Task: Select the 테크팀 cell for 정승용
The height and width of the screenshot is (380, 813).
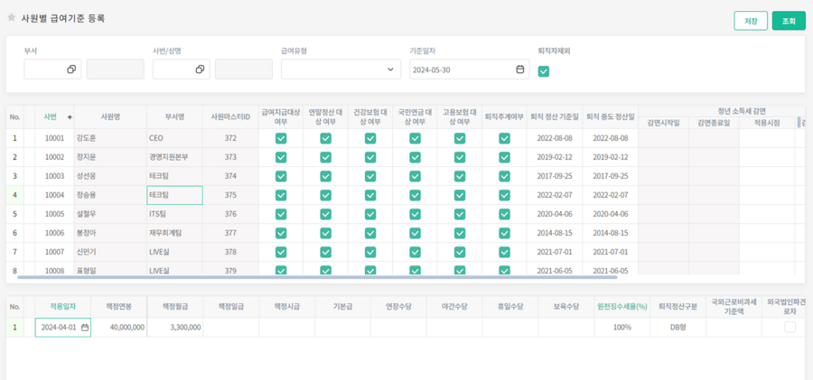Action: (174, 195)
